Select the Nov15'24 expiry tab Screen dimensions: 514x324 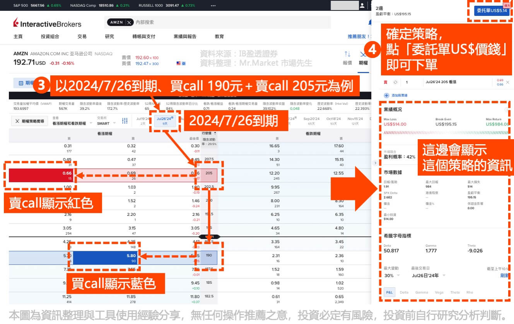pyautogui.click(x=355, y=121)
